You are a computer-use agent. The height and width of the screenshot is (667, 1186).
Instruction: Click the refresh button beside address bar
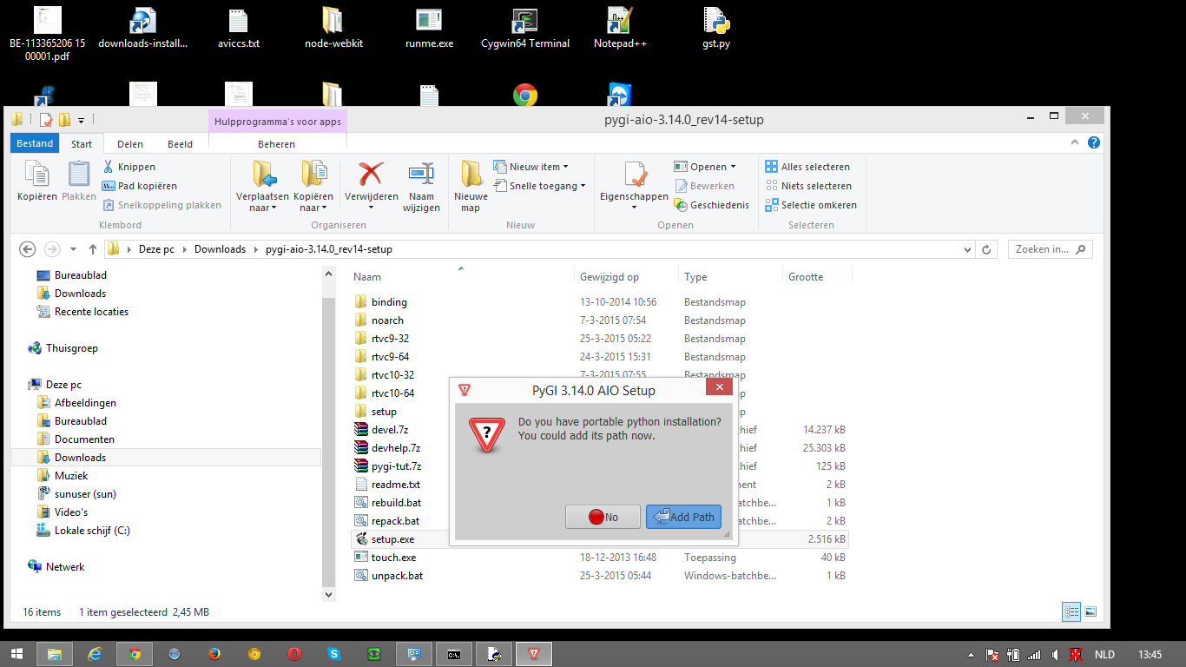[x=986, y=249]
